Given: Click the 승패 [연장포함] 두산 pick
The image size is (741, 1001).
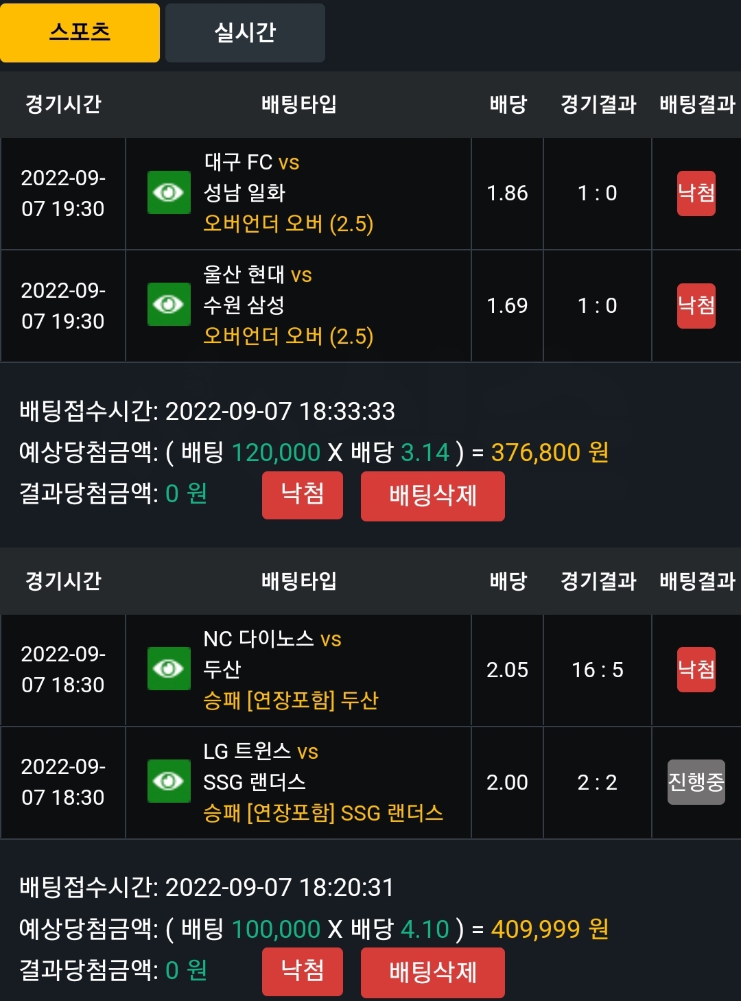Looking at the screenshot, I should click(291, 700).
